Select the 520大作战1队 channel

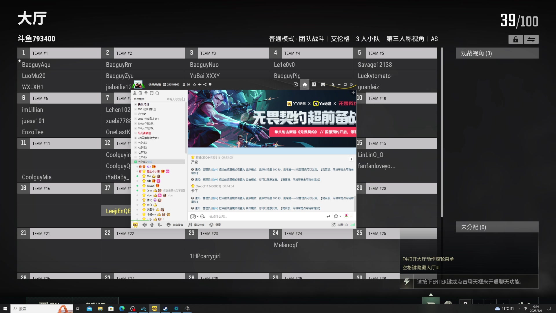pyautogui.click(x=145, y=123)
